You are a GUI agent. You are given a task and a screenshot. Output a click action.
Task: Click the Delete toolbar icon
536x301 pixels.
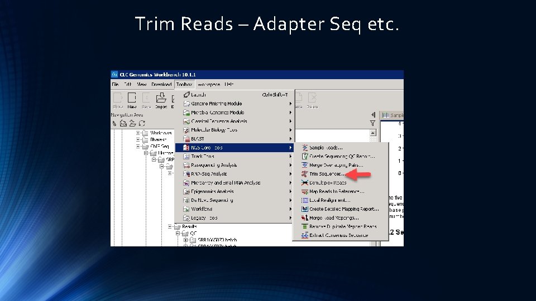[312, 98]
